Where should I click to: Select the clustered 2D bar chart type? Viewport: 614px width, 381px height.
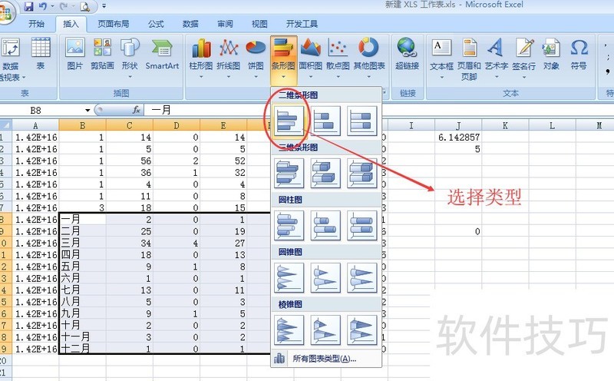(x=289, y=121)
